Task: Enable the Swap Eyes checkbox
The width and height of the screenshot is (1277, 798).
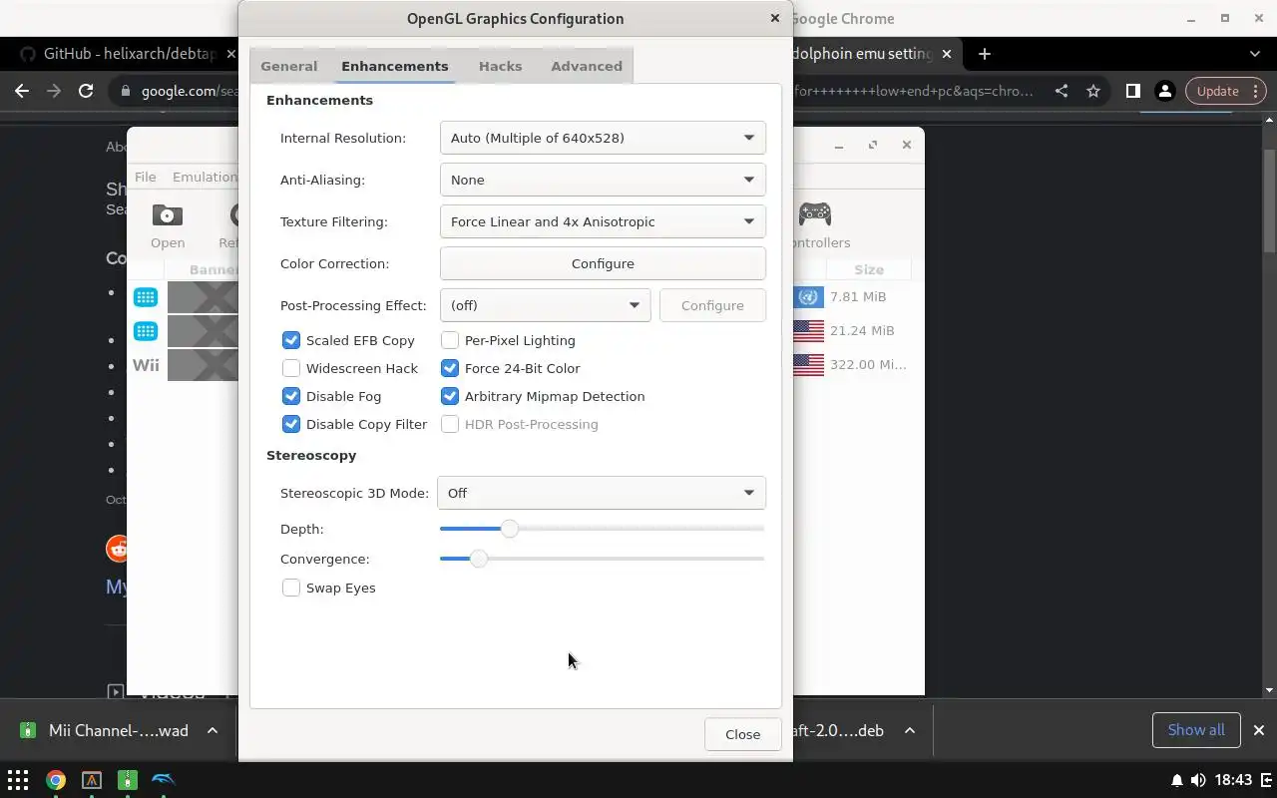Action: 291,588
